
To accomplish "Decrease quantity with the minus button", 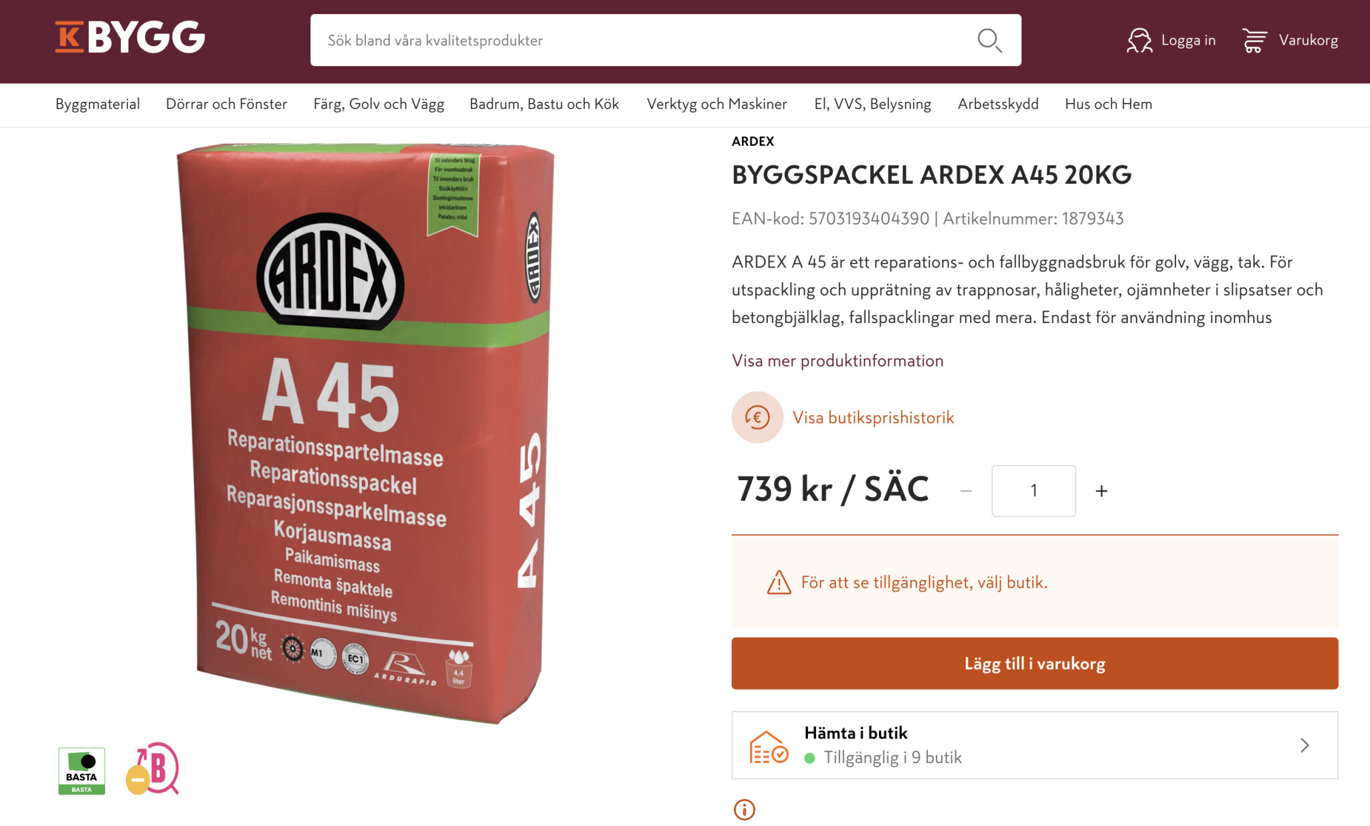I will (966, 491).
